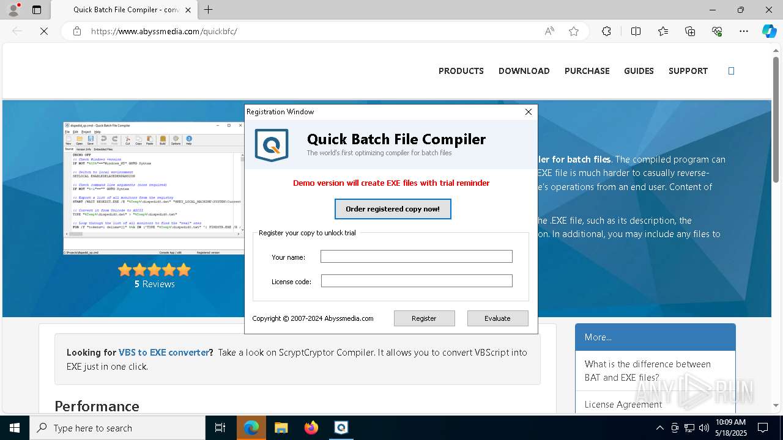Toggle split screen view
This screenshot has height=440, width=783.
tap(636, 31)
